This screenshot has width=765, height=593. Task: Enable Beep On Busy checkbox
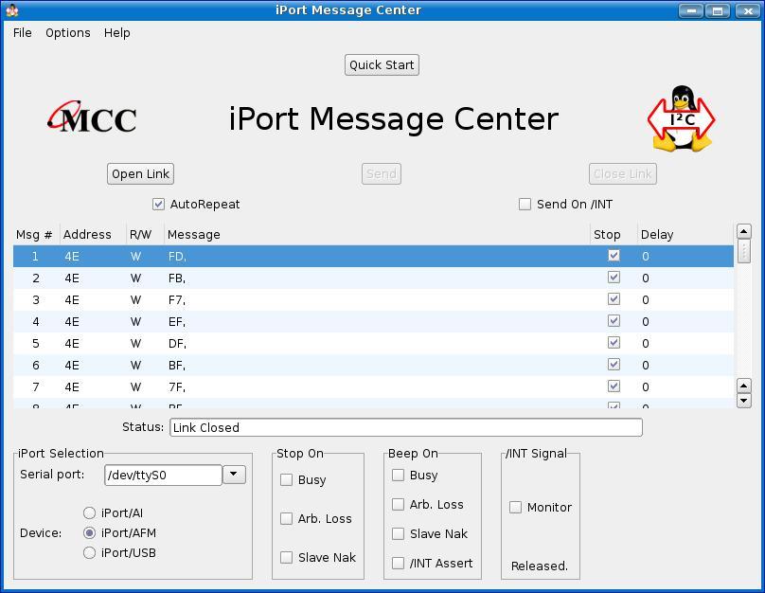[398, 475]
